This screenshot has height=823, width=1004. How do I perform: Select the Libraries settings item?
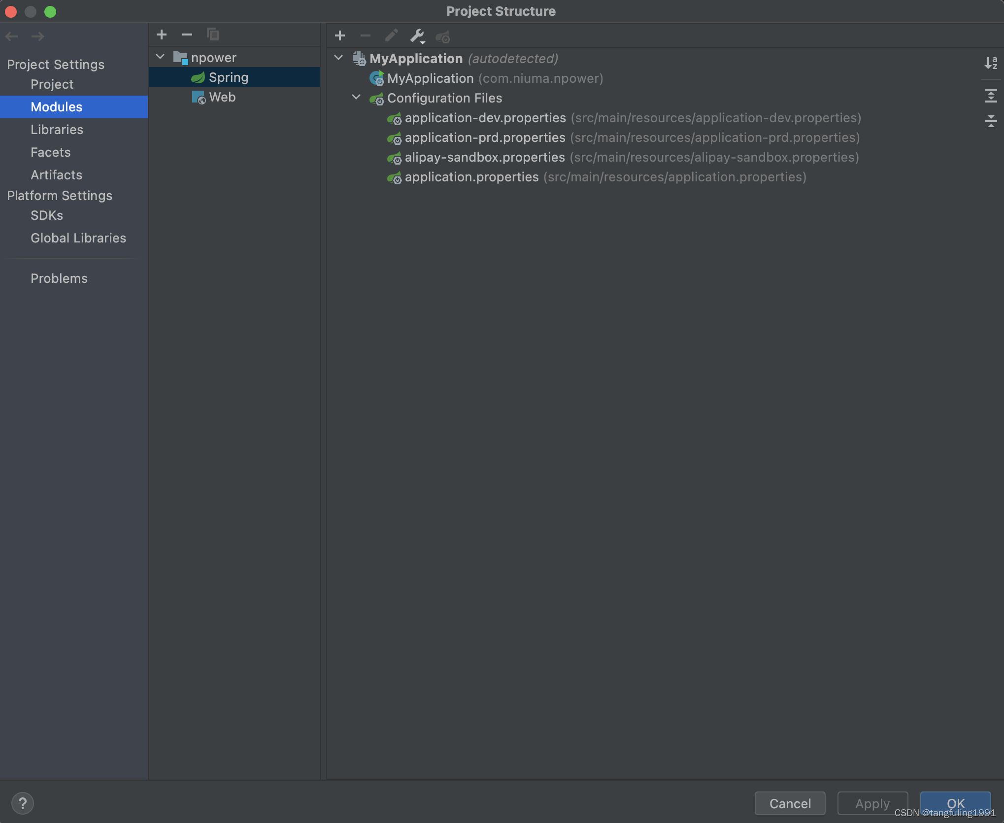click(x=57, y=129)
